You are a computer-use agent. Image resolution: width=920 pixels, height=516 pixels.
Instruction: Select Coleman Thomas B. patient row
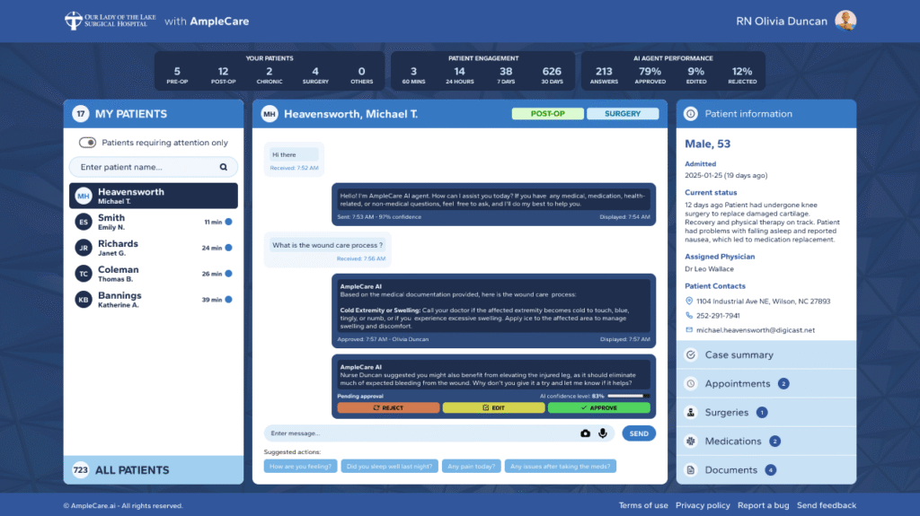[153, 273]
